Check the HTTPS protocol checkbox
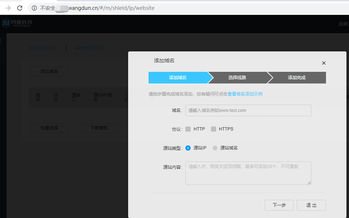This screenshot has height=218, width=349. [x=214, y=129]
